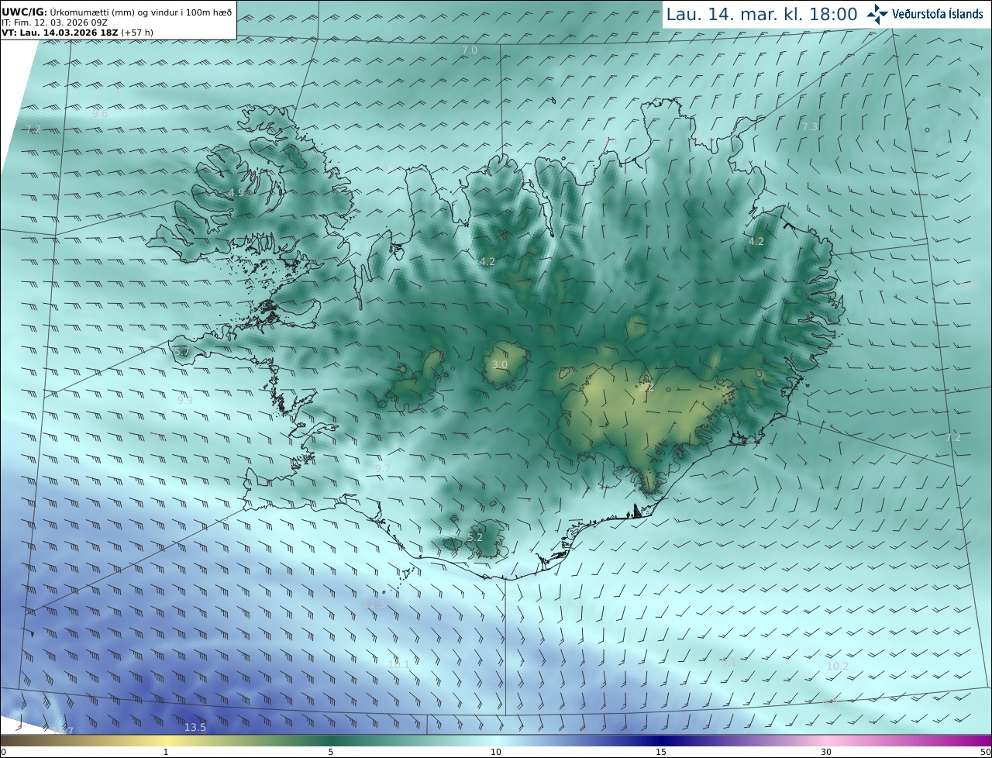Click the 3.0 value on the glacier
Viewport: 992px width, 758px height.
pos(500,364)
